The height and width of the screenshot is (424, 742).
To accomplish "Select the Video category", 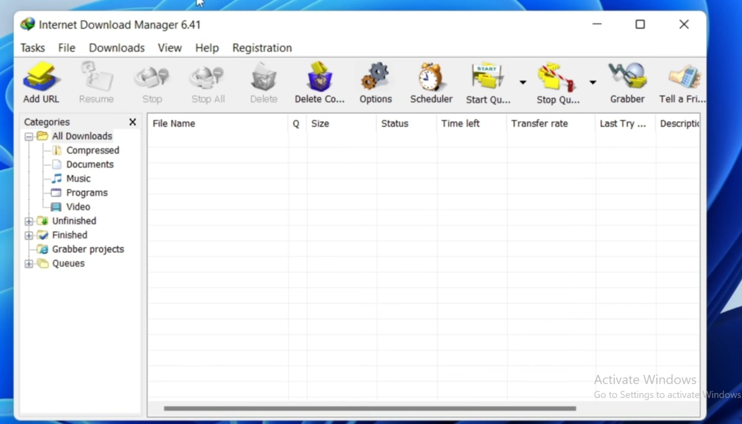I will [78, 207].
